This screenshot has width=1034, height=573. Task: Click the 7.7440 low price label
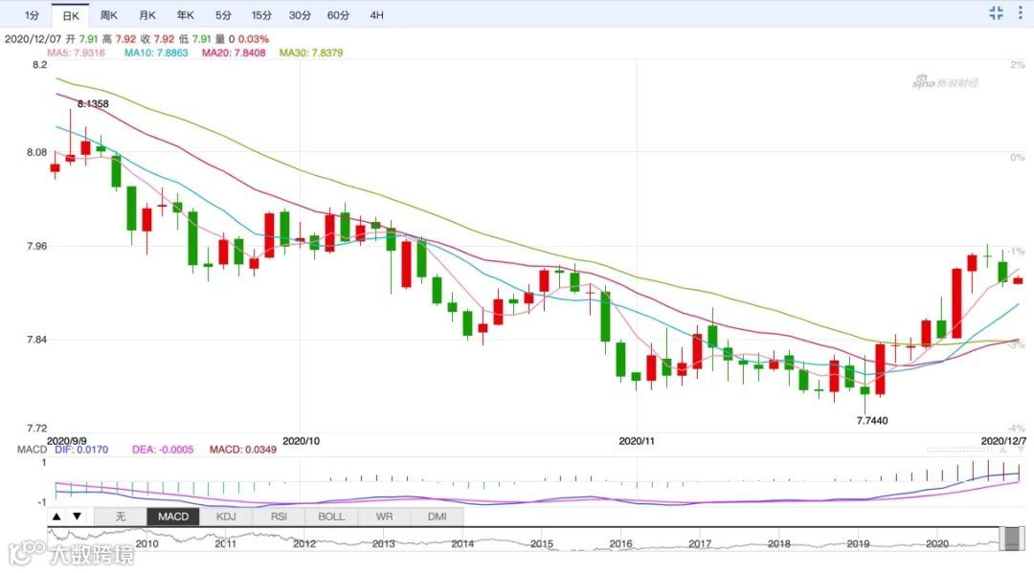click(x=872, y=420)
